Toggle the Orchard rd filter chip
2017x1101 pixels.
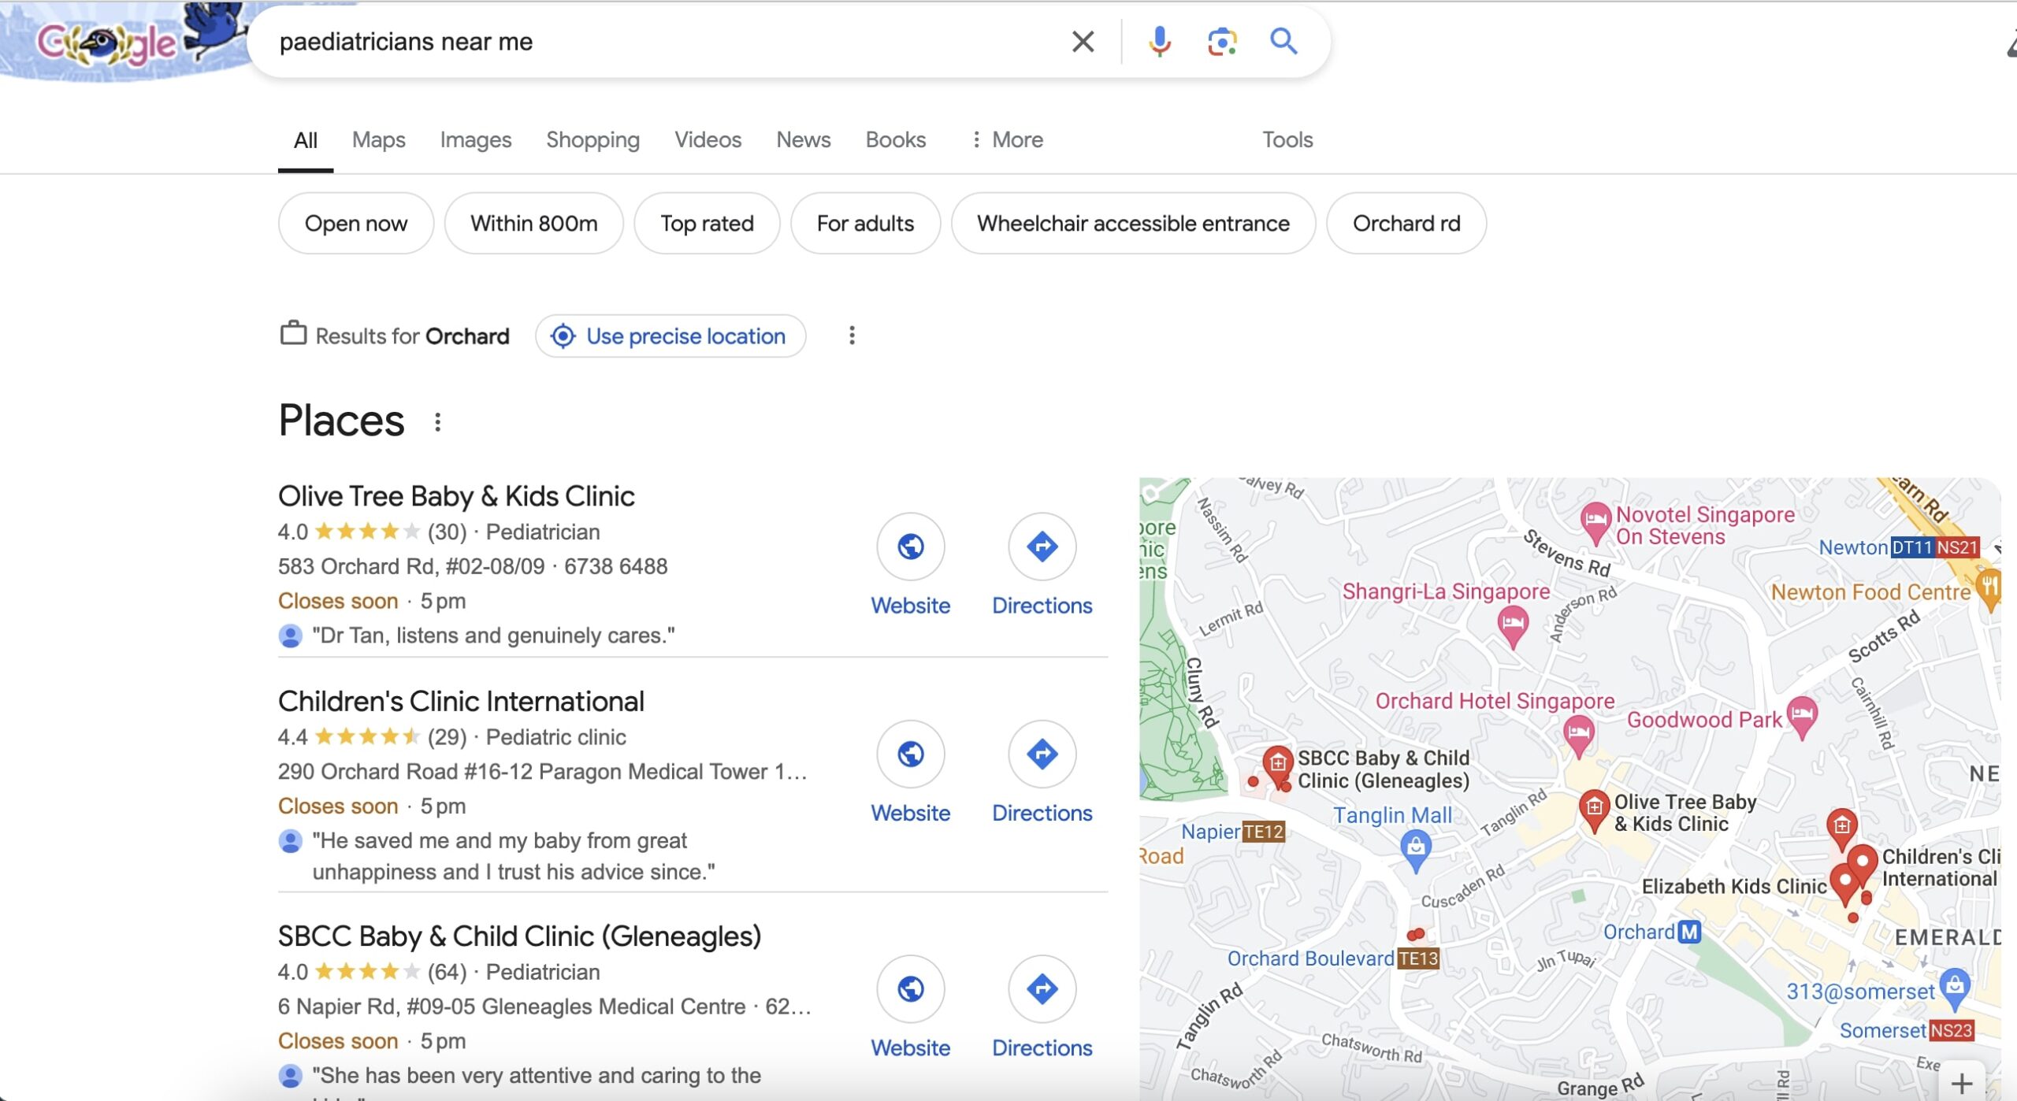(x=1406, y=224)
